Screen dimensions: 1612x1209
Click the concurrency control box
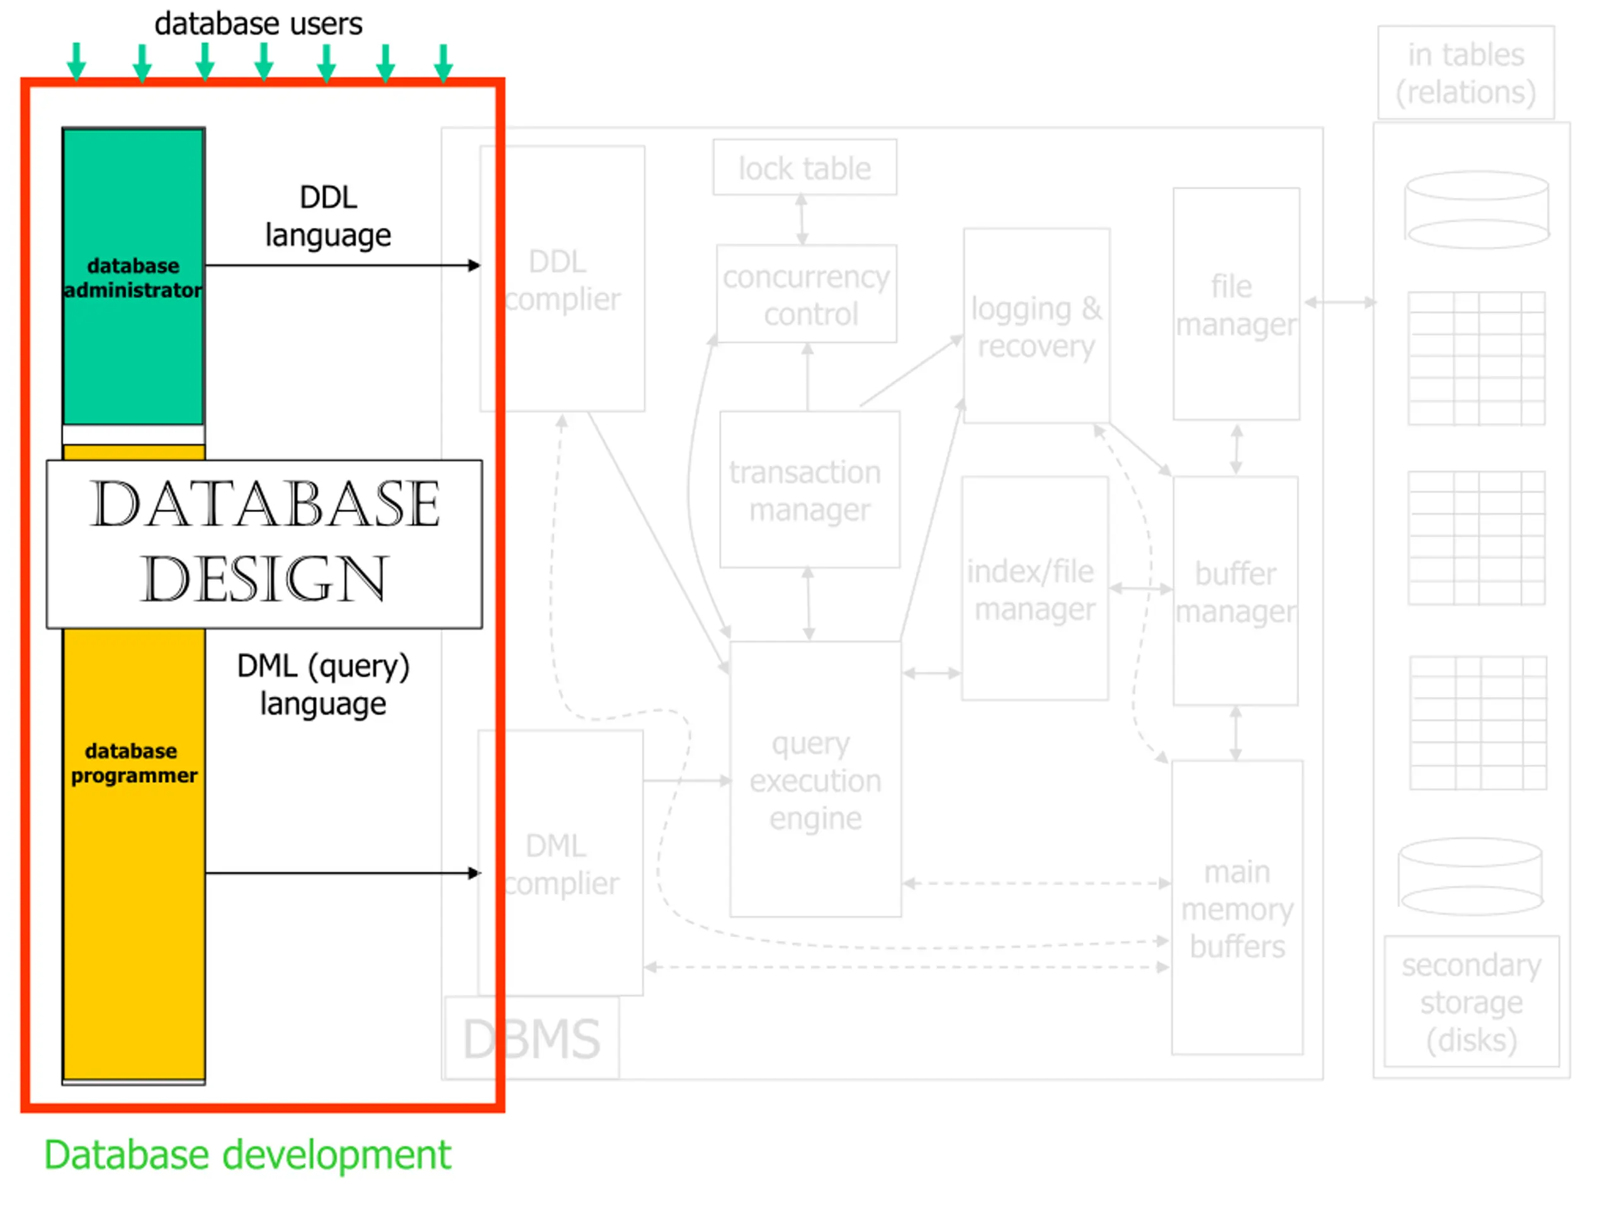(x=806, y=295)
